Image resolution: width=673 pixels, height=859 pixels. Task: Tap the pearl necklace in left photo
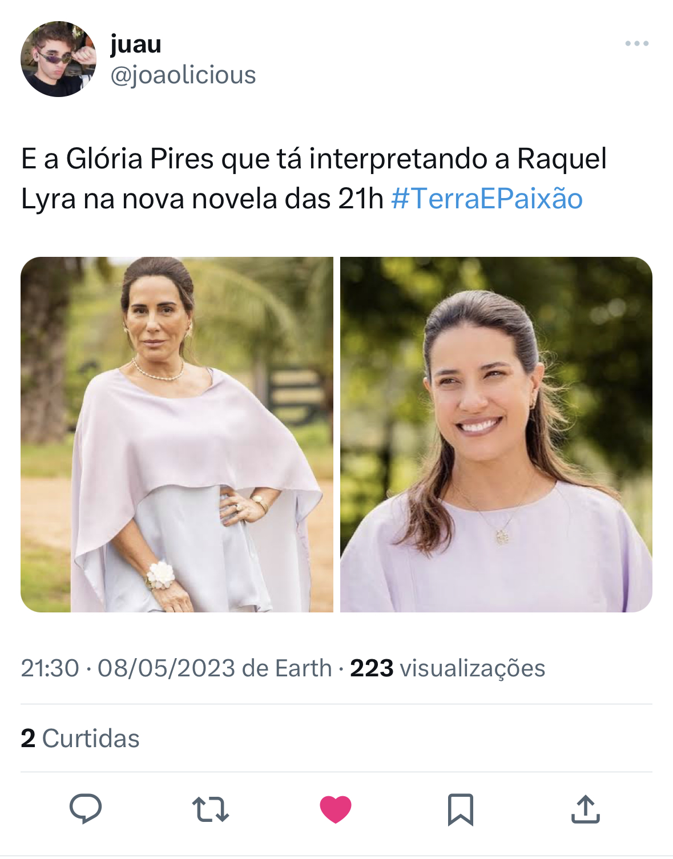click(158, 371)
